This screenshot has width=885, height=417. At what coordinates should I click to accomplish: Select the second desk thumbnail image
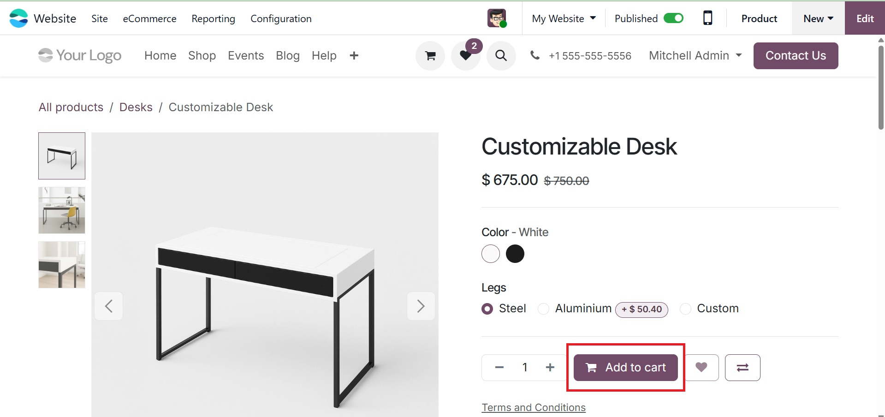click(62, 210)
